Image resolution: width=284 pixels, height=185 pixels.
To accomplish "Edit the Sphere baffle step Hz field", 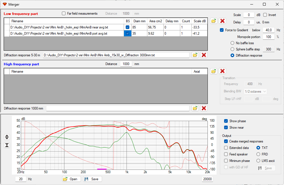I will coord(269,49).
